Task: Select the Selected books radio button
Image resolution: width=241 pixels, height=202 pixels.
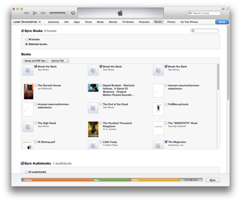Action: click(x=27, y=44)
